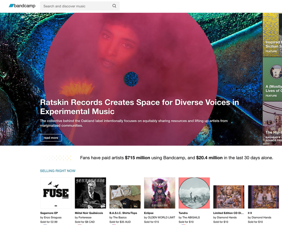Click the II II title link
This screenshot has width=282, height=225.
pyautogui.click(x=250, y=213)
